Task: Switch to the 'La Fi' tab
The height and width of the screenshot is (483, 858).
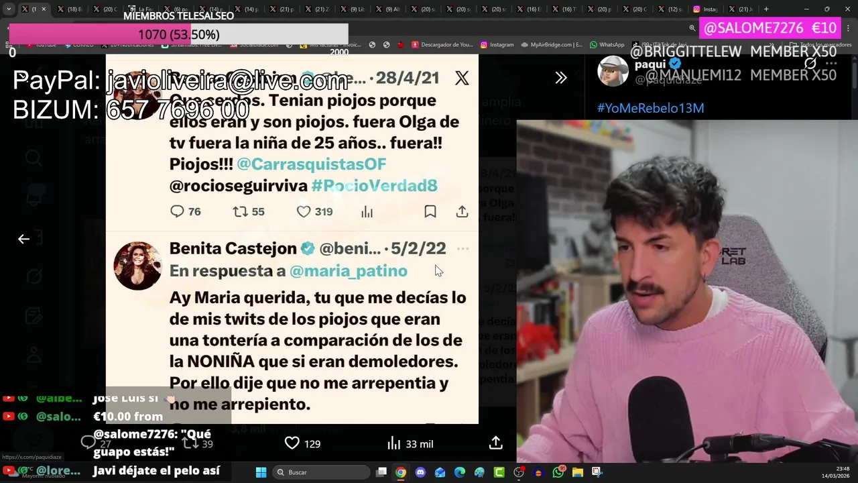Action: pyautogui.click(x=141, y=9)
